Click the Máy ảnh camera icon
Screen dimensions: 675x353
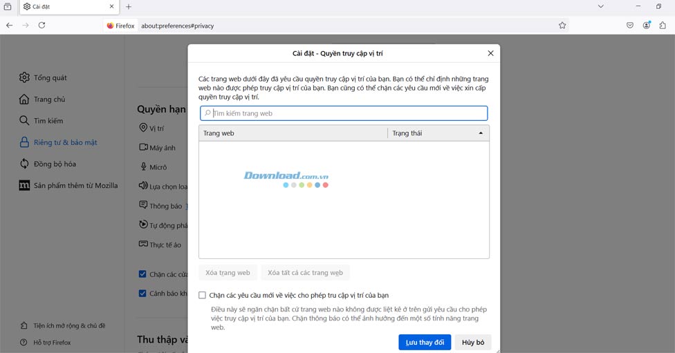pyautogui.click(x=143, y=147)
